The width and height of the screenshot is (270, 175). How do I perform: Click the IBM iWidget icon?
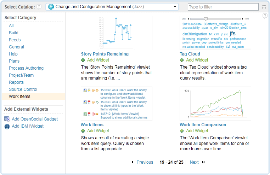click(x=7, y=126)
